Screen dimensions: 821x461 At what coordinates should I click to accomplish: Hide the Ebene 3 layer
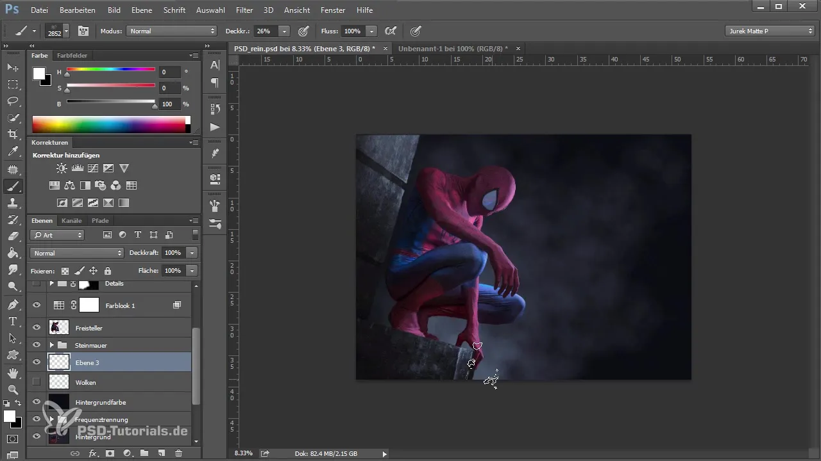37,362
